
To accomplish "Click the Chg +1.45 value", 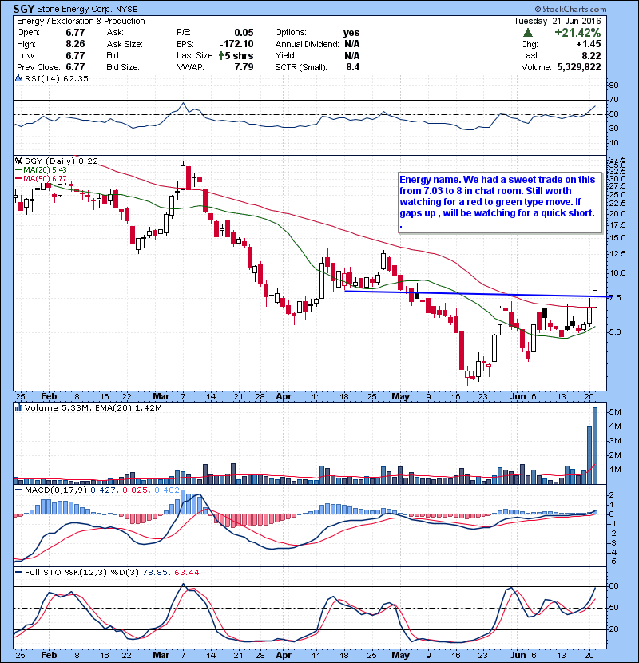I will point(588,44).
